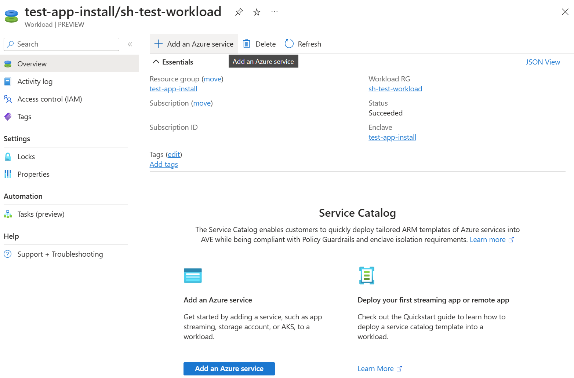Click move link next to Subscription
The width and height of the screenshot is (574, 378).
202,103
